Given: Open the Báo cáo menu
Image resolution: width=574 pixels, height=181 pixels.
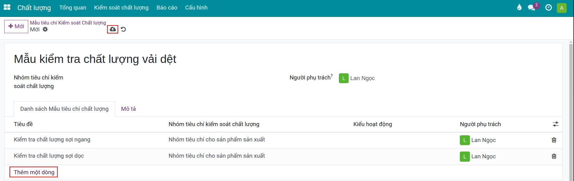Looking at the screenshot, I should (x=167, y=8).
